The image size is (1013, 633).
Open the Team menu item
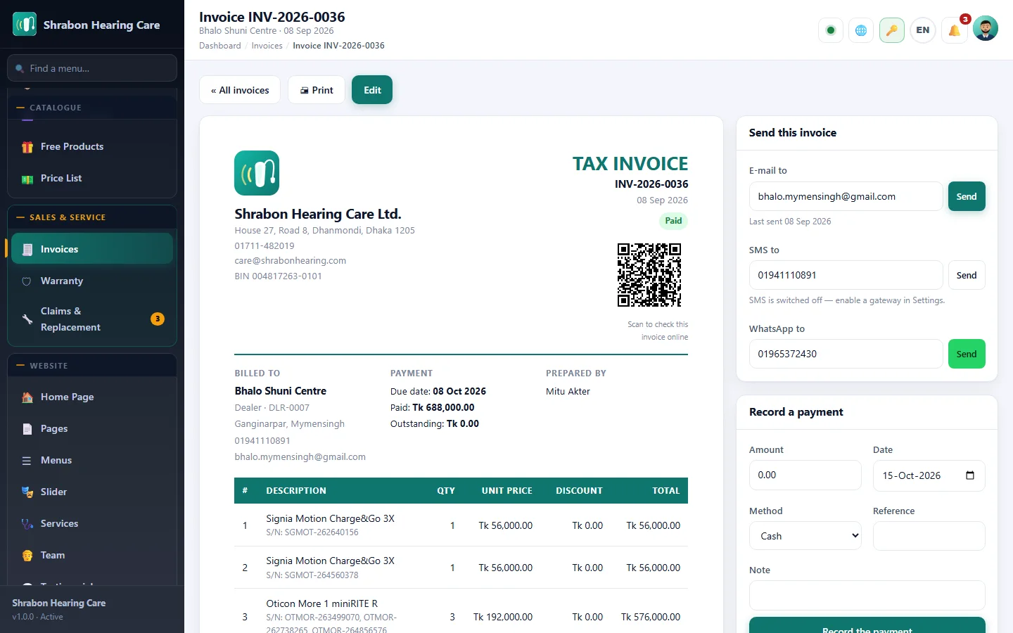tap(92, 555)
